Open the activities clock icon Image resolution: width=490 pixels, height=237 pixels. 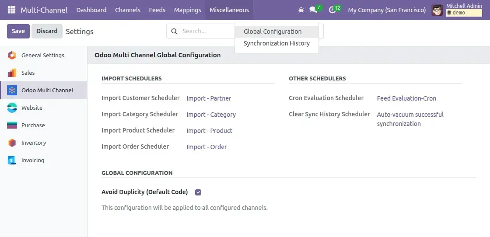click(332, 10)
